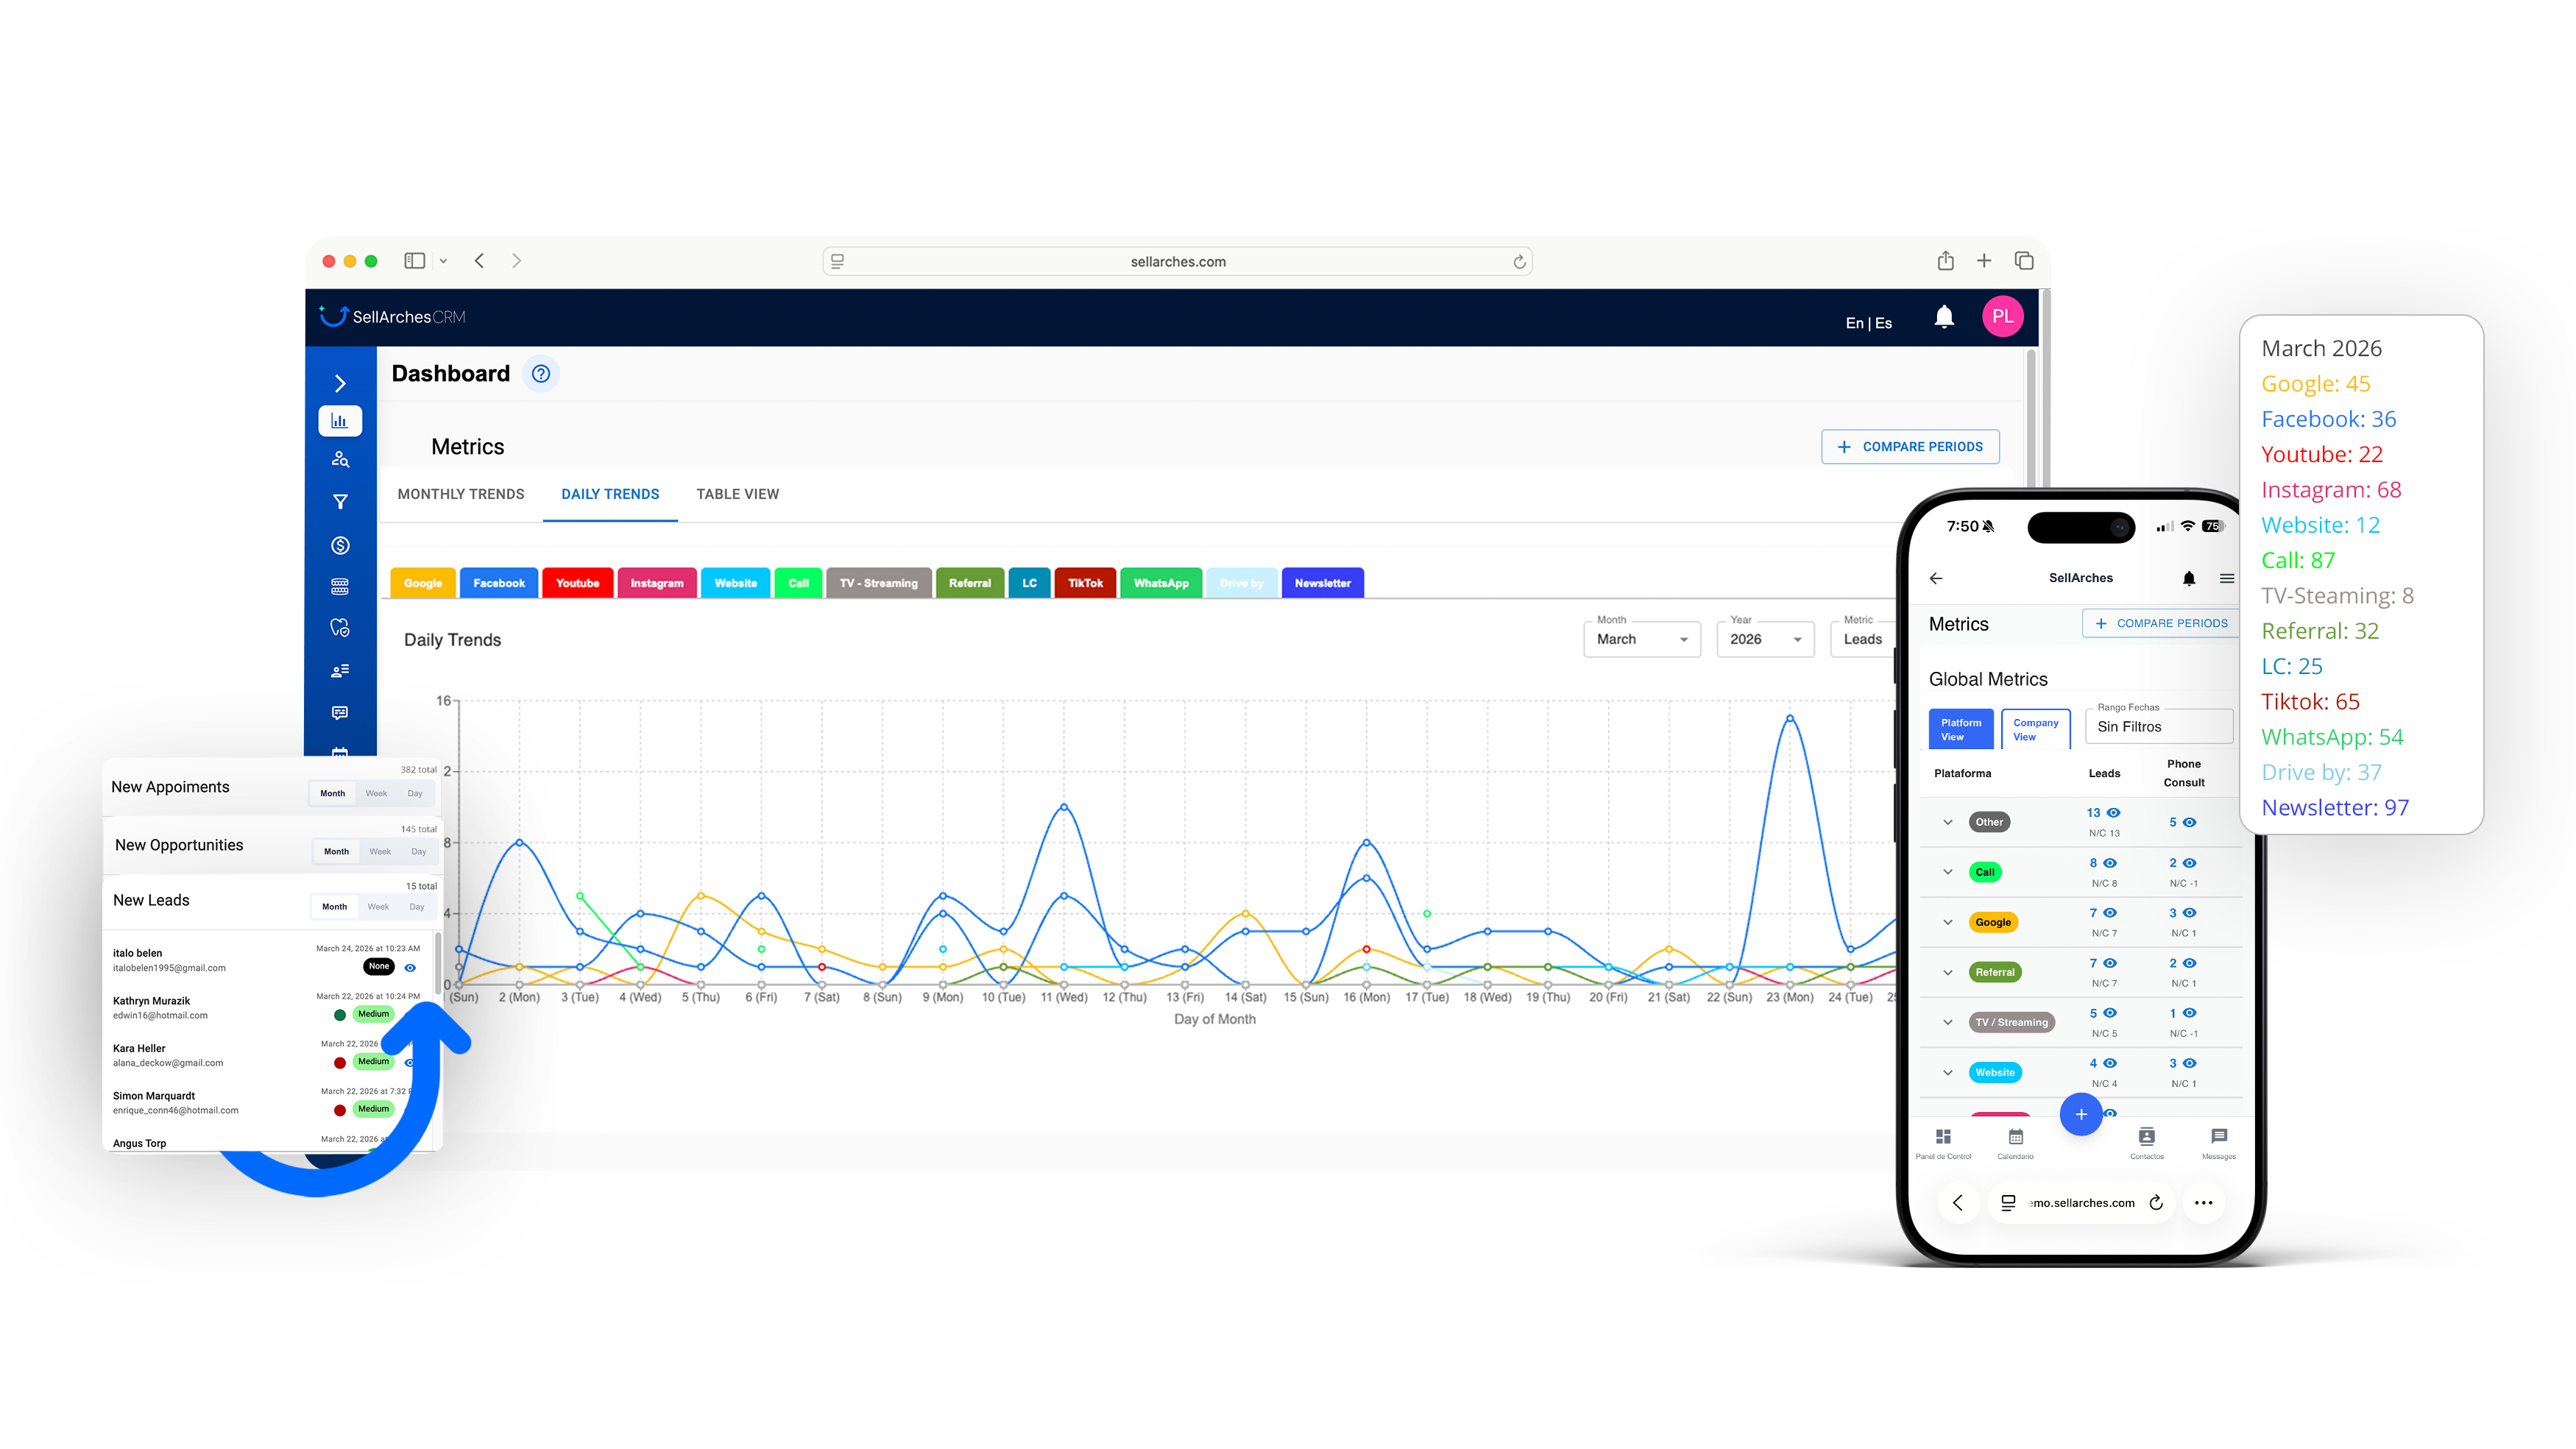Screen dimensions: 2576x1449
Task: Toggle the eye icon next to Other leads 13
Action: [2113, 813]
